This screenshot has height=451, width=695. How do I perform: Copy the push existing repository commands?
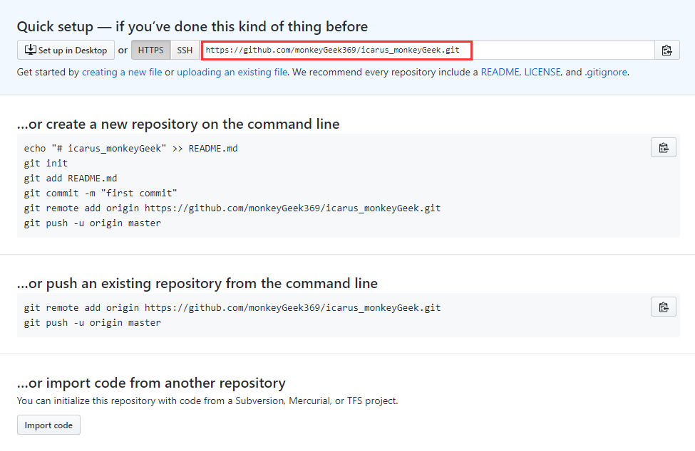(x=663, y=307)
